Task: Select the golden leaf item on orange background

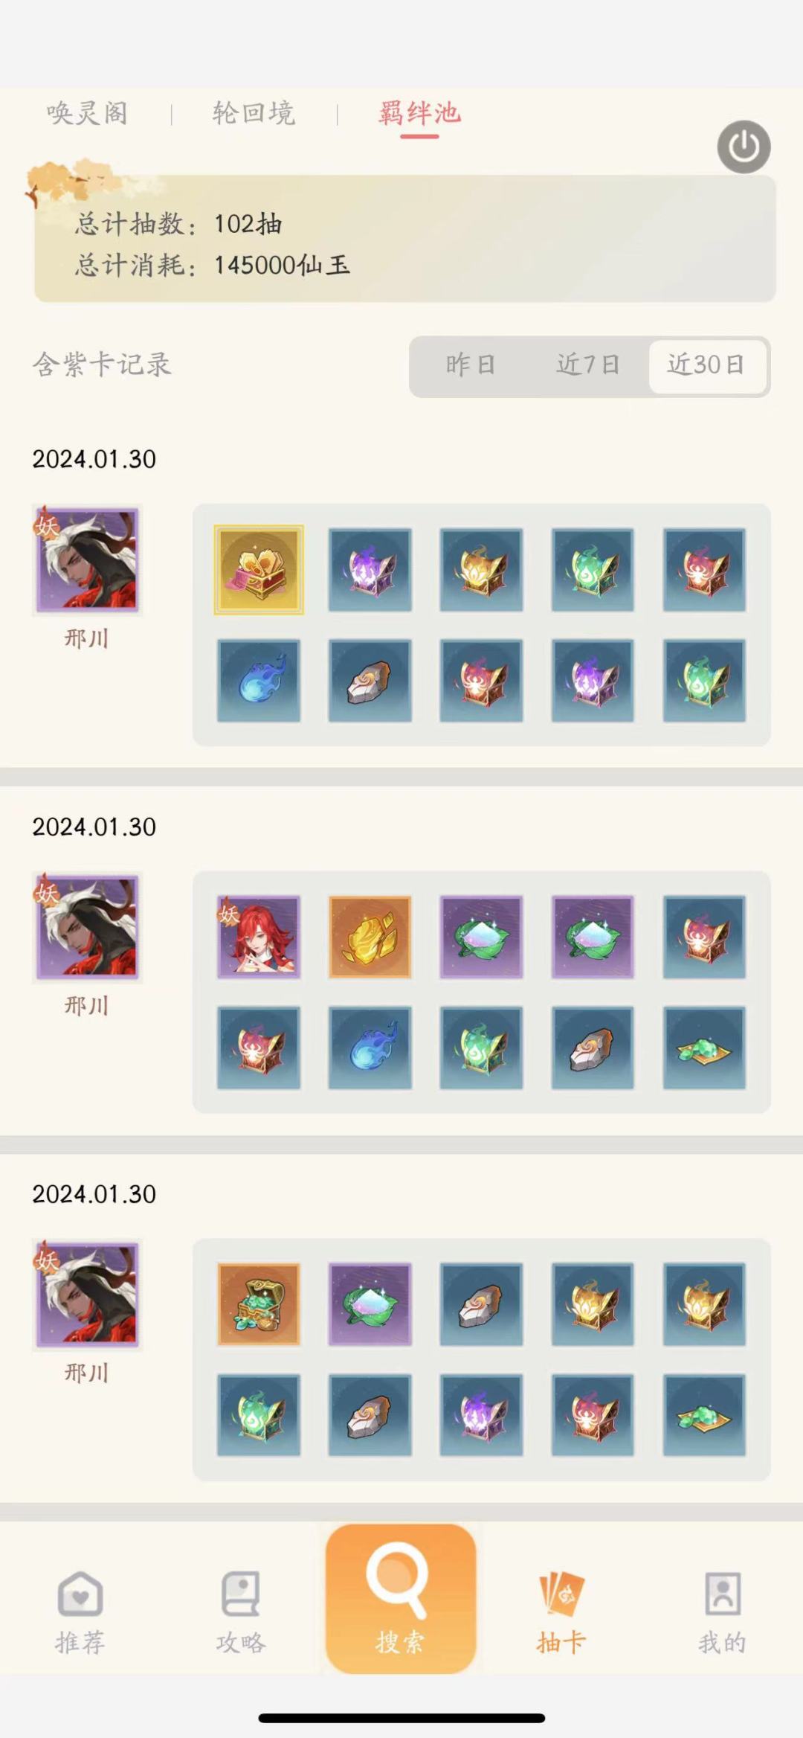Action: [x=370, y=937]
